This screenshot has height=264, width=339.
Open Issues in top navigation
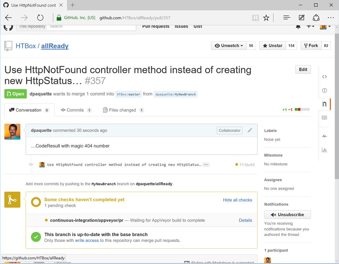182,26
